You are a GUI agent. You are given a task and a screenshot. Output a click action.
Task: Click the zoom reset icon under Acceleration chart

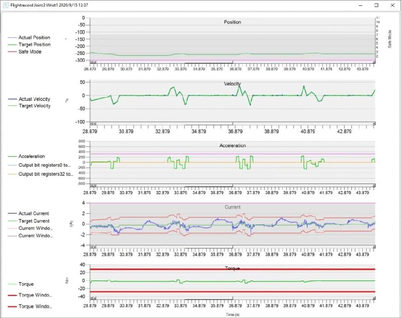click(x=92, y=185)
